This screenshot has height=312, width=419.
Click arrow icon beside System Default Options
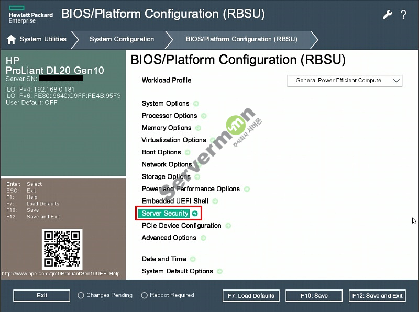click(x=219, y=271)
